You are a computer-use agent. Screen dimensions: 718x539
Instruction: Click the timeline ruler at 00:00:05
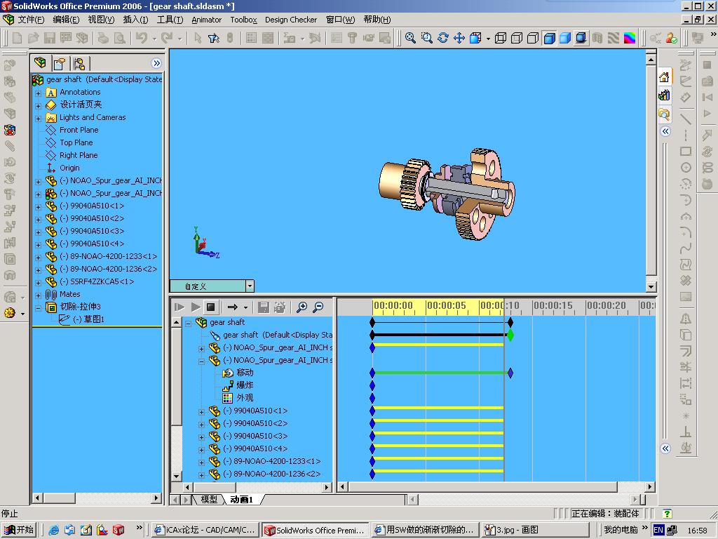click(447, 306)
